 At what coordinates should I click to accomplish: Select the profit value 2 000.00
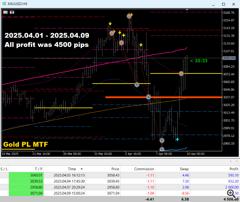232,187
